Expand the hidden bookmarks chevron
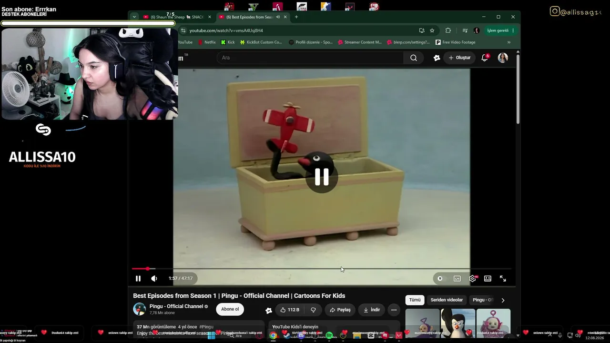Image resolution: width=610 pixels, height=343 pixels. (509, 42)
